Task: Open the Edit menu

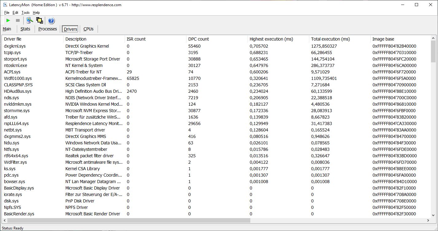Action: coord(15,13)
